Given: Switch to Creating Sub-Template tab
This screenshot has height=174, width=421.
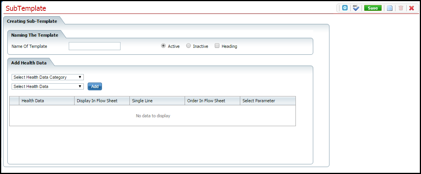Looking at the screenshot, I should 32,21.
